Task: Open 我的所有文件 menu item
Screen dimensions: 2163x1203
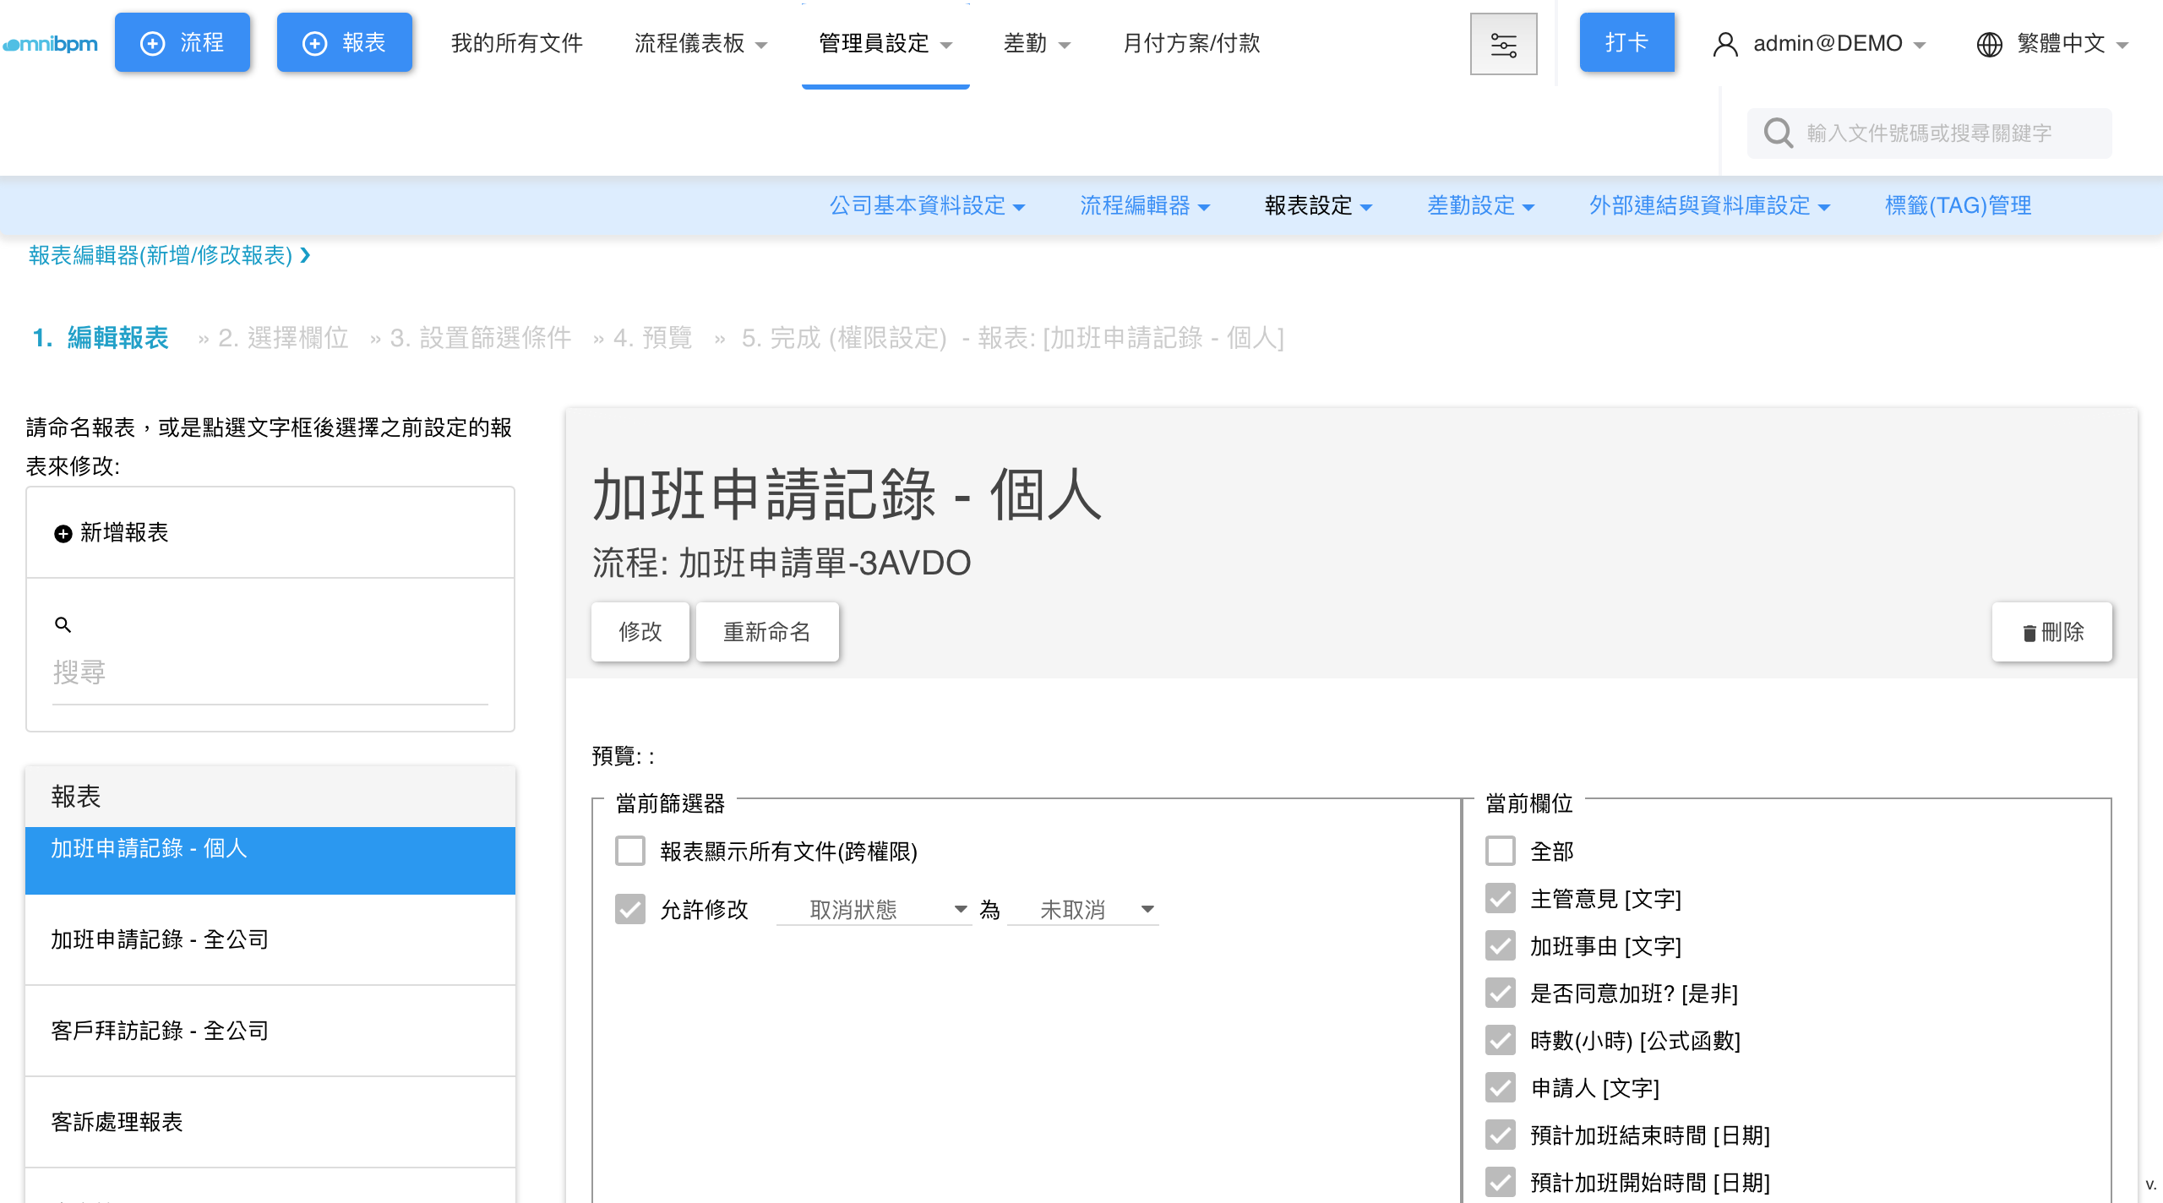Action: 517,43
